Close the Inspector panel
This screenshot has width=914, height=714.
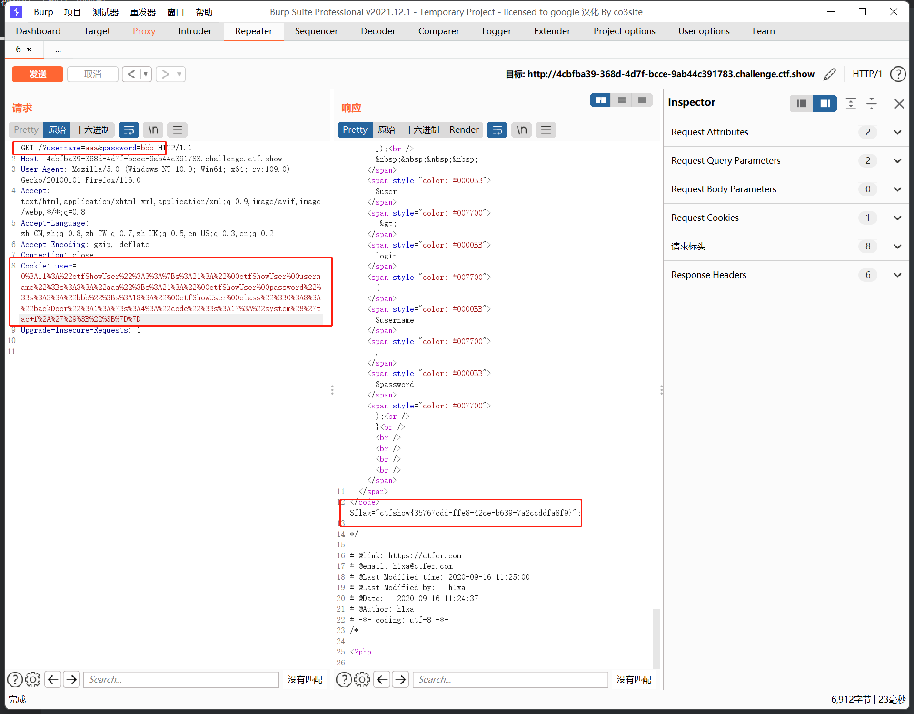pos(899,103)
